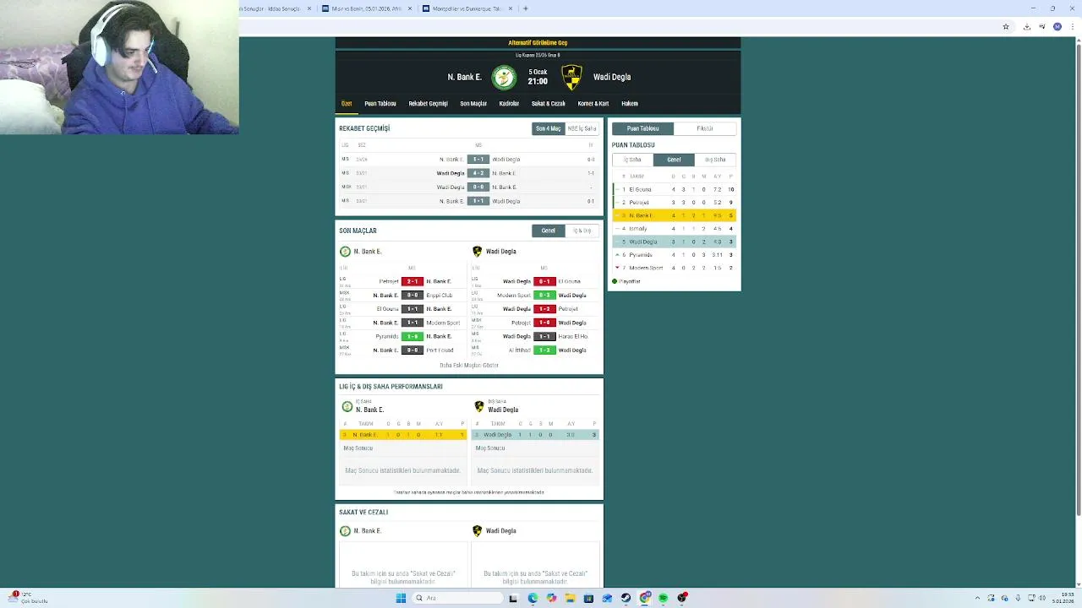Open Microsoft Store from the taskbar

pos(588,598)
